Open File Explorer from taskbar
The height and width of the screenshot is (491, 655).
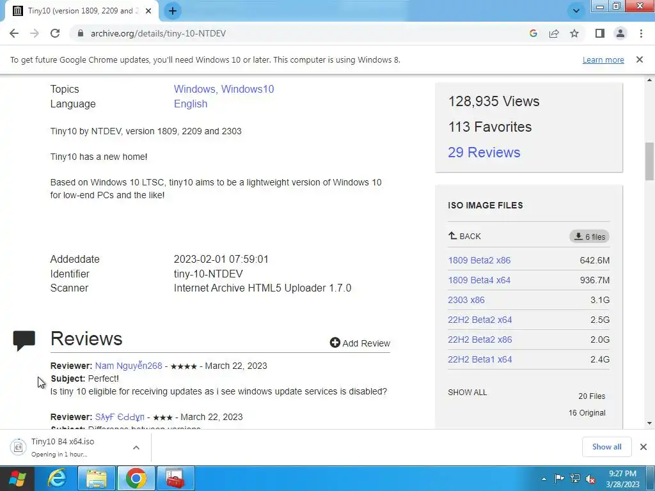click(x=97, y=478)
